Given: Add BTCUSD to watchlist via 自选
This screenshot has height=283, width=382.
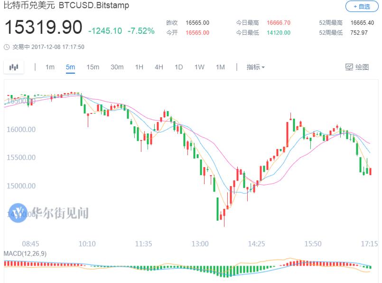Looking at the screenshot, I should [x=361, y=6].
